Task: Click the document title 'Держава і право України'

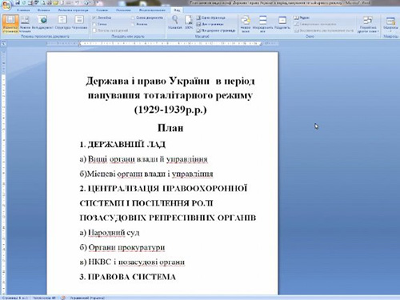Action: 147,81
